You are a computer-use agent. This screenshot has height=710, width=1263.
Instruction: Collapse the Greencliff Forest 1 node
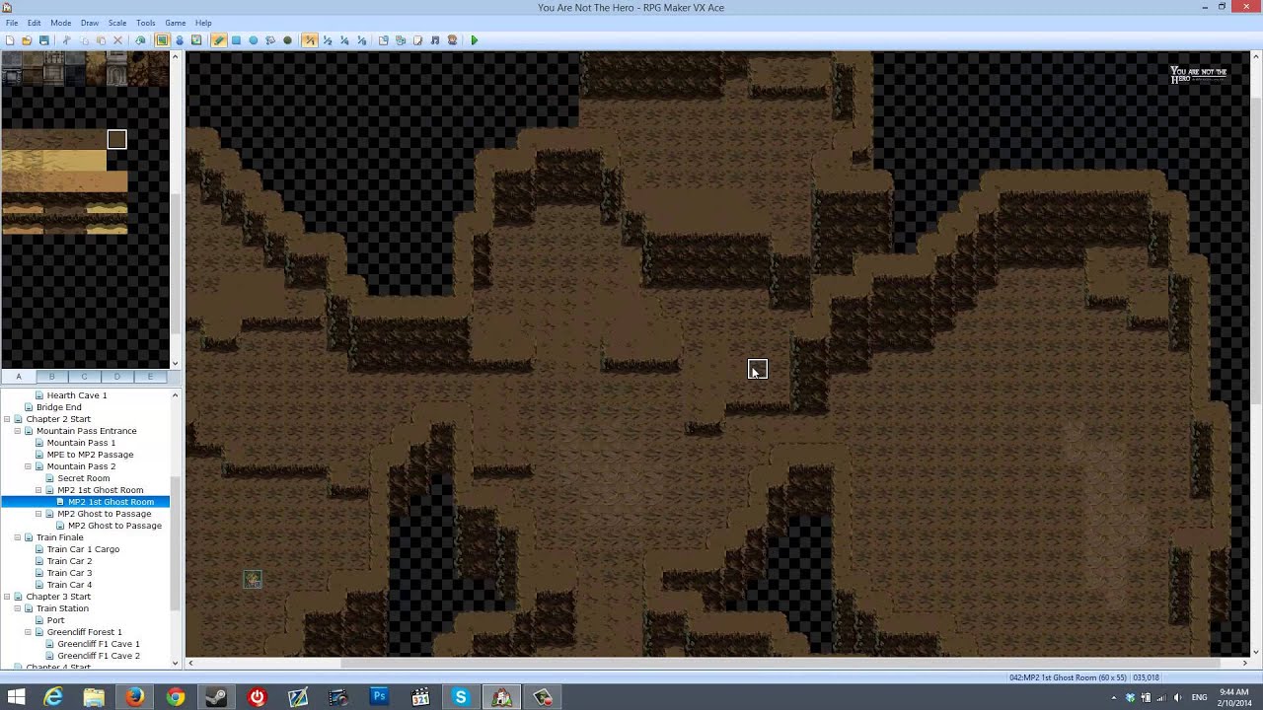[x=29, y=632]
